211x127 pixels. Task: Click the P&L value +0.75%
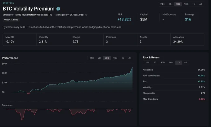(201, 81)
